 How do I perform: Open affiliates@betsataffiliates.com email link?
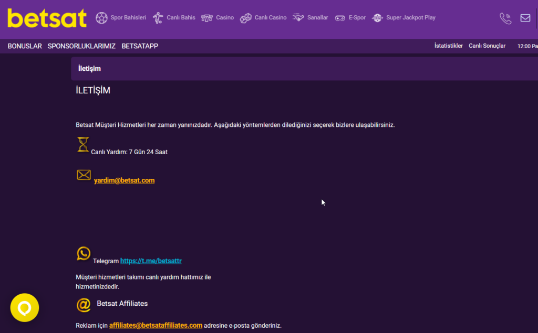[x=156, y=326]
